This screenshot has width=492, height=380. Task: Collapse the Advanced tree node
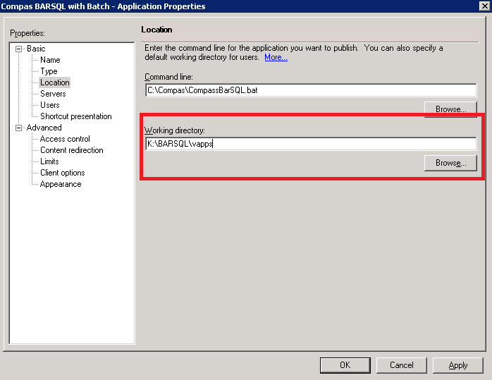[x=19, y=128]
